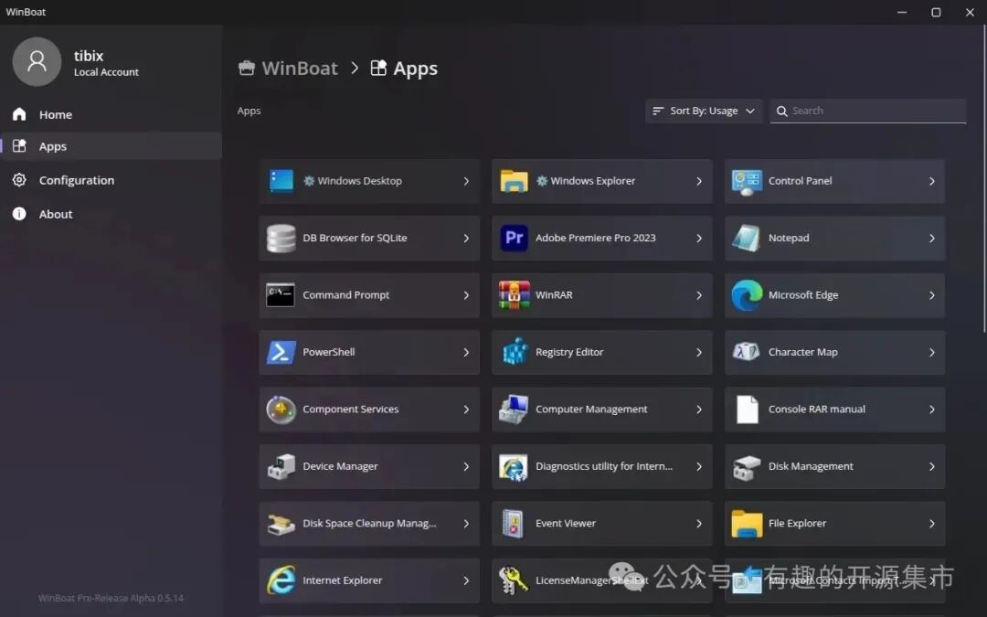This screenshot has width=987, height=617.
Task: Open WinRAR via its books icon
Action: 514,295
